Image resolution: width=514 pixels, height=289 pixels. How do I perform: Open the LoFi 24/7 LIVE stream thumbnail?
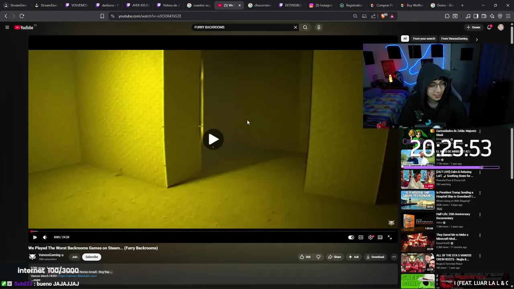point(418,179)
